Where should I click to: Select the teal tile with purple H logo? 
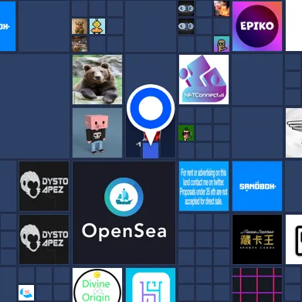pos(151,285)
